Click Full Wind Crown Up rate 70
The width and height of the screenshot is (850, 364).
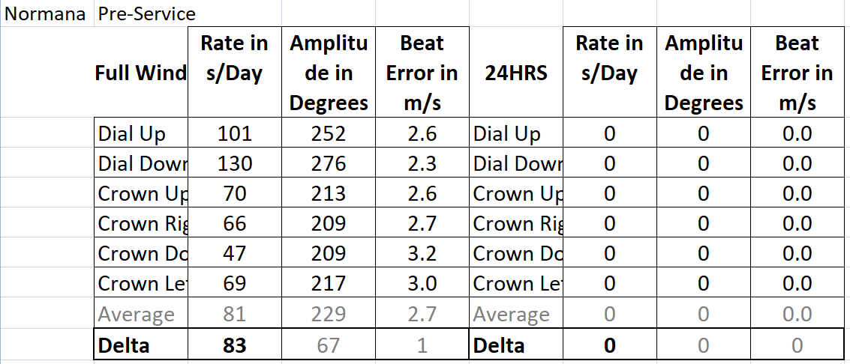(234, 194)
